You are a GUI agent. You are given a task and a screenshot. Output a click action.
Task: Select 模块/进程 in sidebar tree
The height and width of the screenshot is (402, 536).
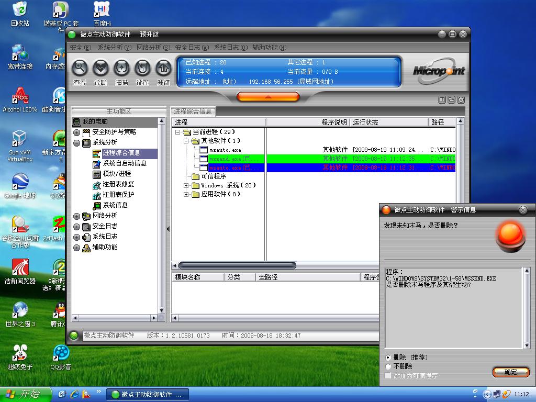pos(112,174)
